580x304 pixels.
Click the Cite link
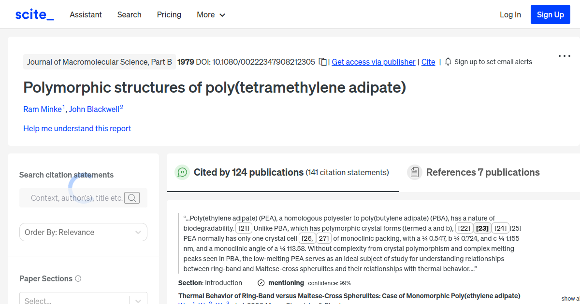(428, 62)
